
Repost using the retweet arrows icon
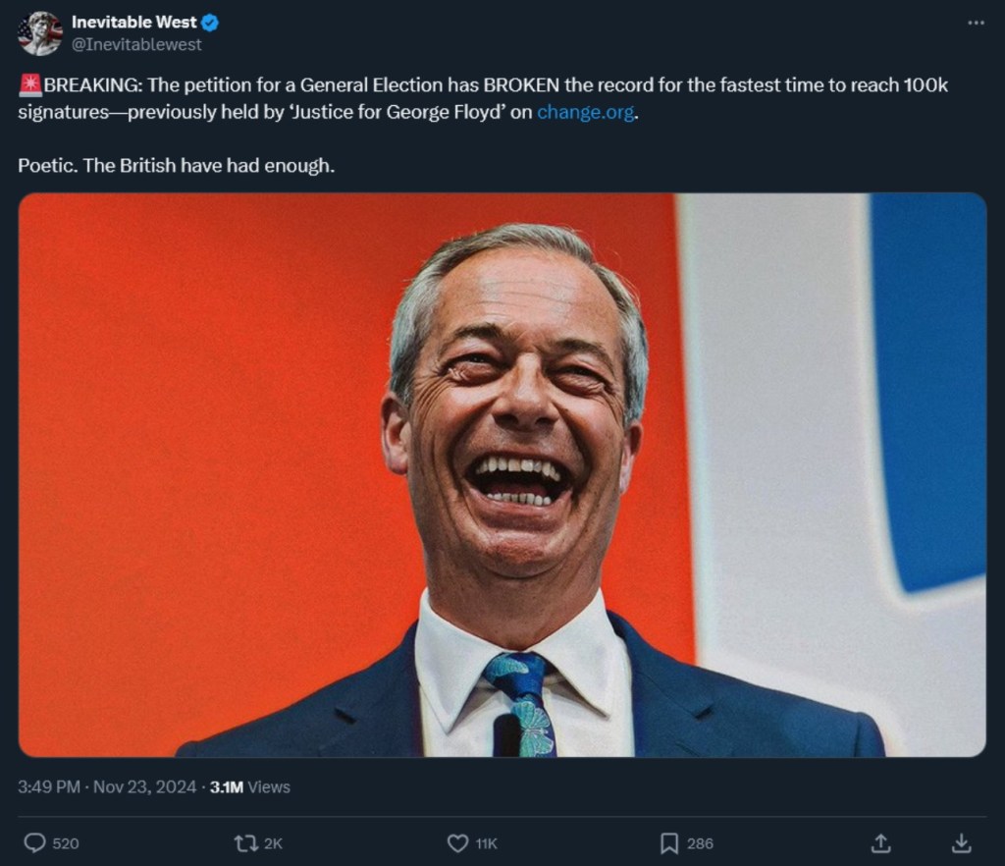(x=244, y=842)
